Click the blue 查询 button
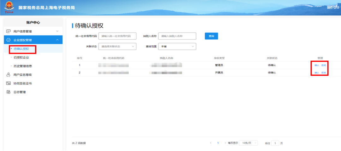The width and height of the screenshot is (341, 151). click(x=211, y=36)
